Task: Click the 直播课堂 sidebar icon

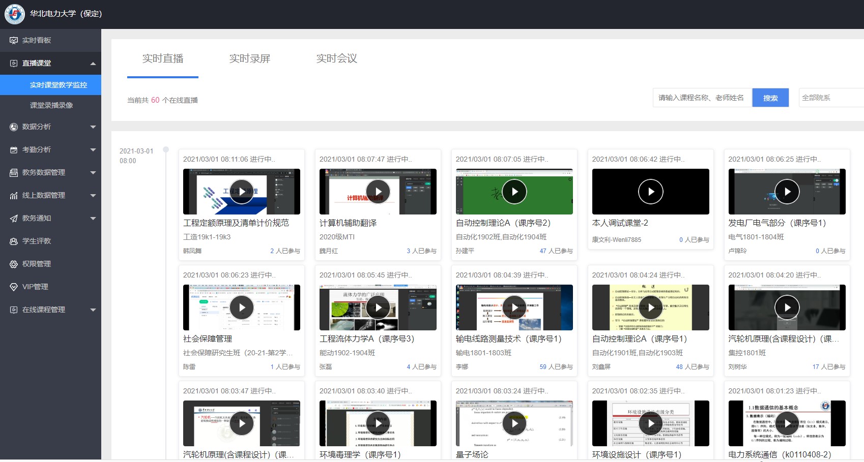Action: 14,64
